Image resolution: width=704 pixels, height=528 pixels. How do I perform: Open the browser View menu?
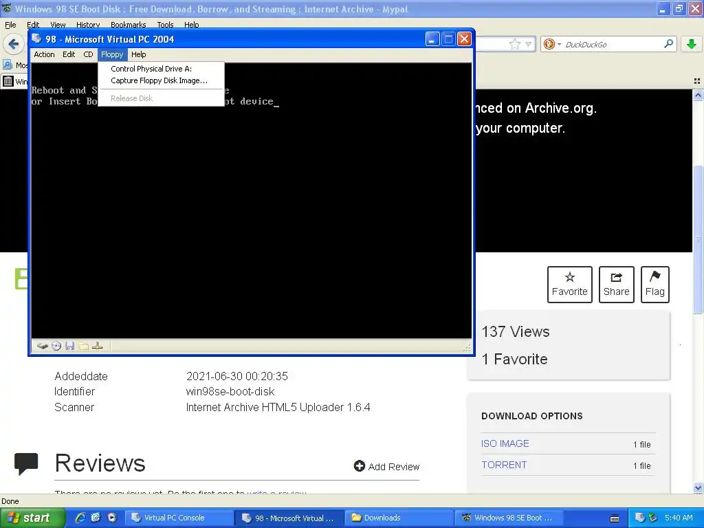[58, 25]
